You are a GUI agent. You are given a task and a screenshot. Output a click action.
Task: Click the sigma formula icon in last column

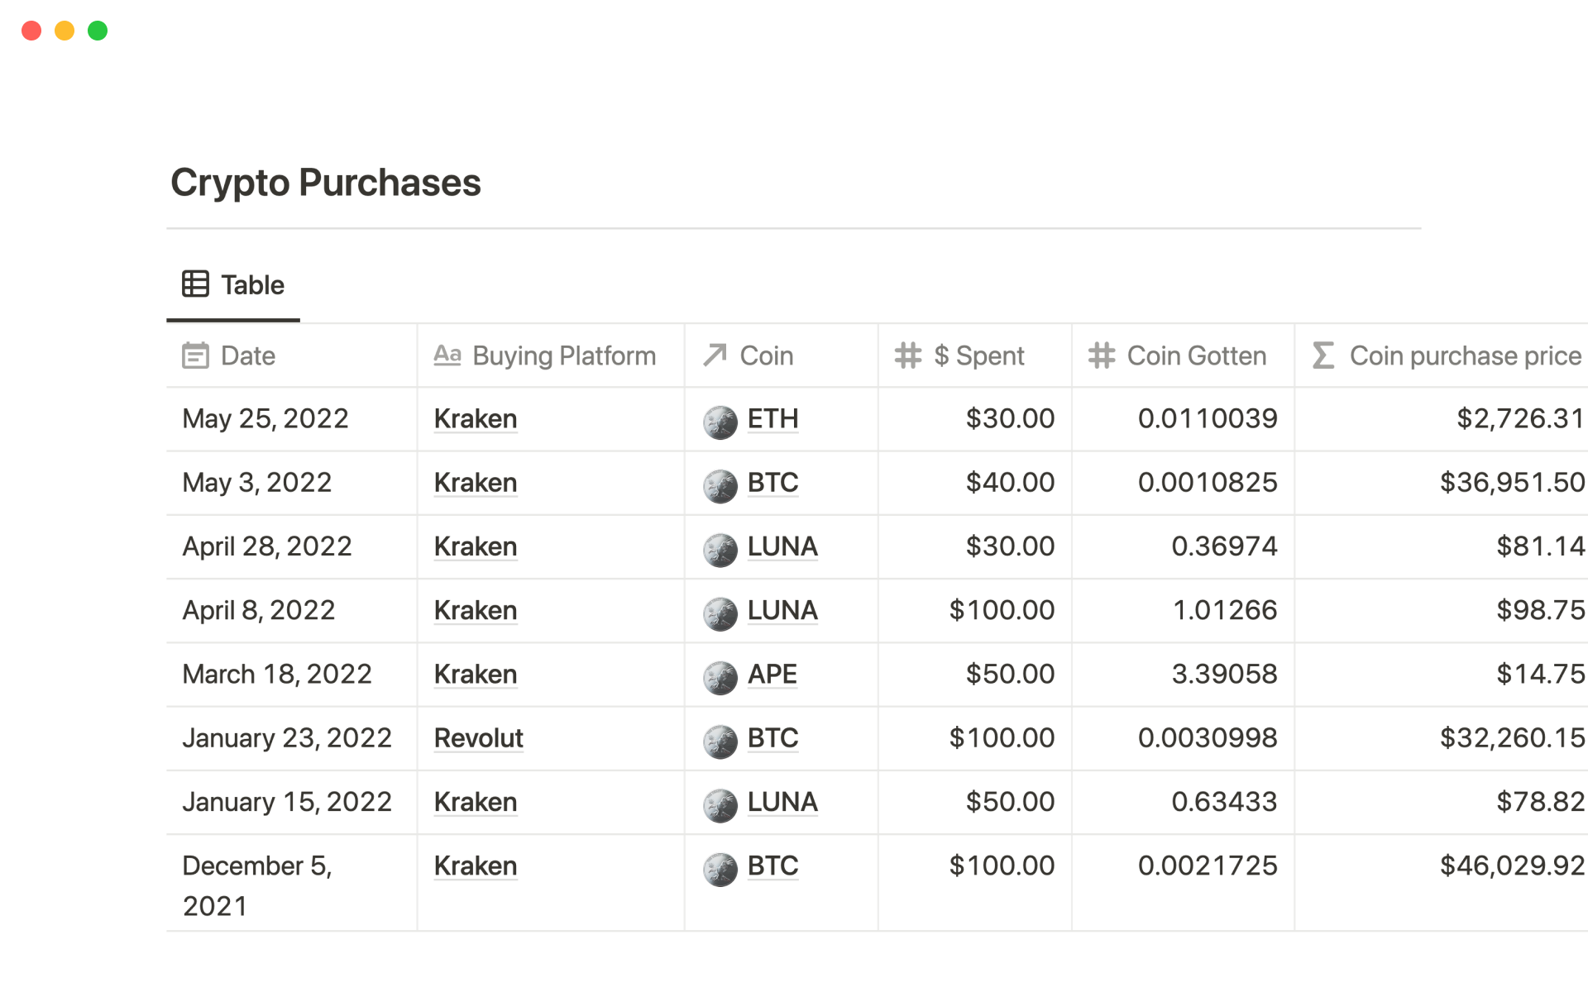1323,355
